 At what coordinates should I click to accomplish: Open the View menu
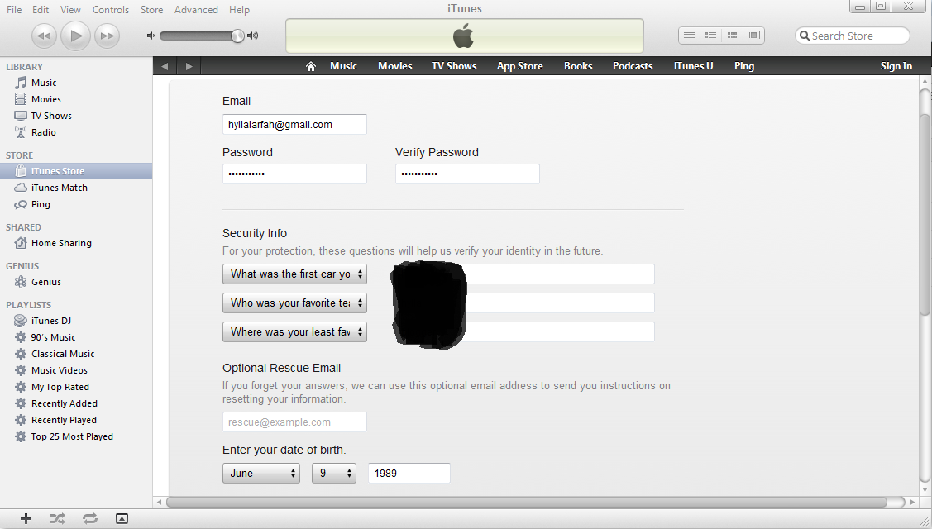pos(70,10)
